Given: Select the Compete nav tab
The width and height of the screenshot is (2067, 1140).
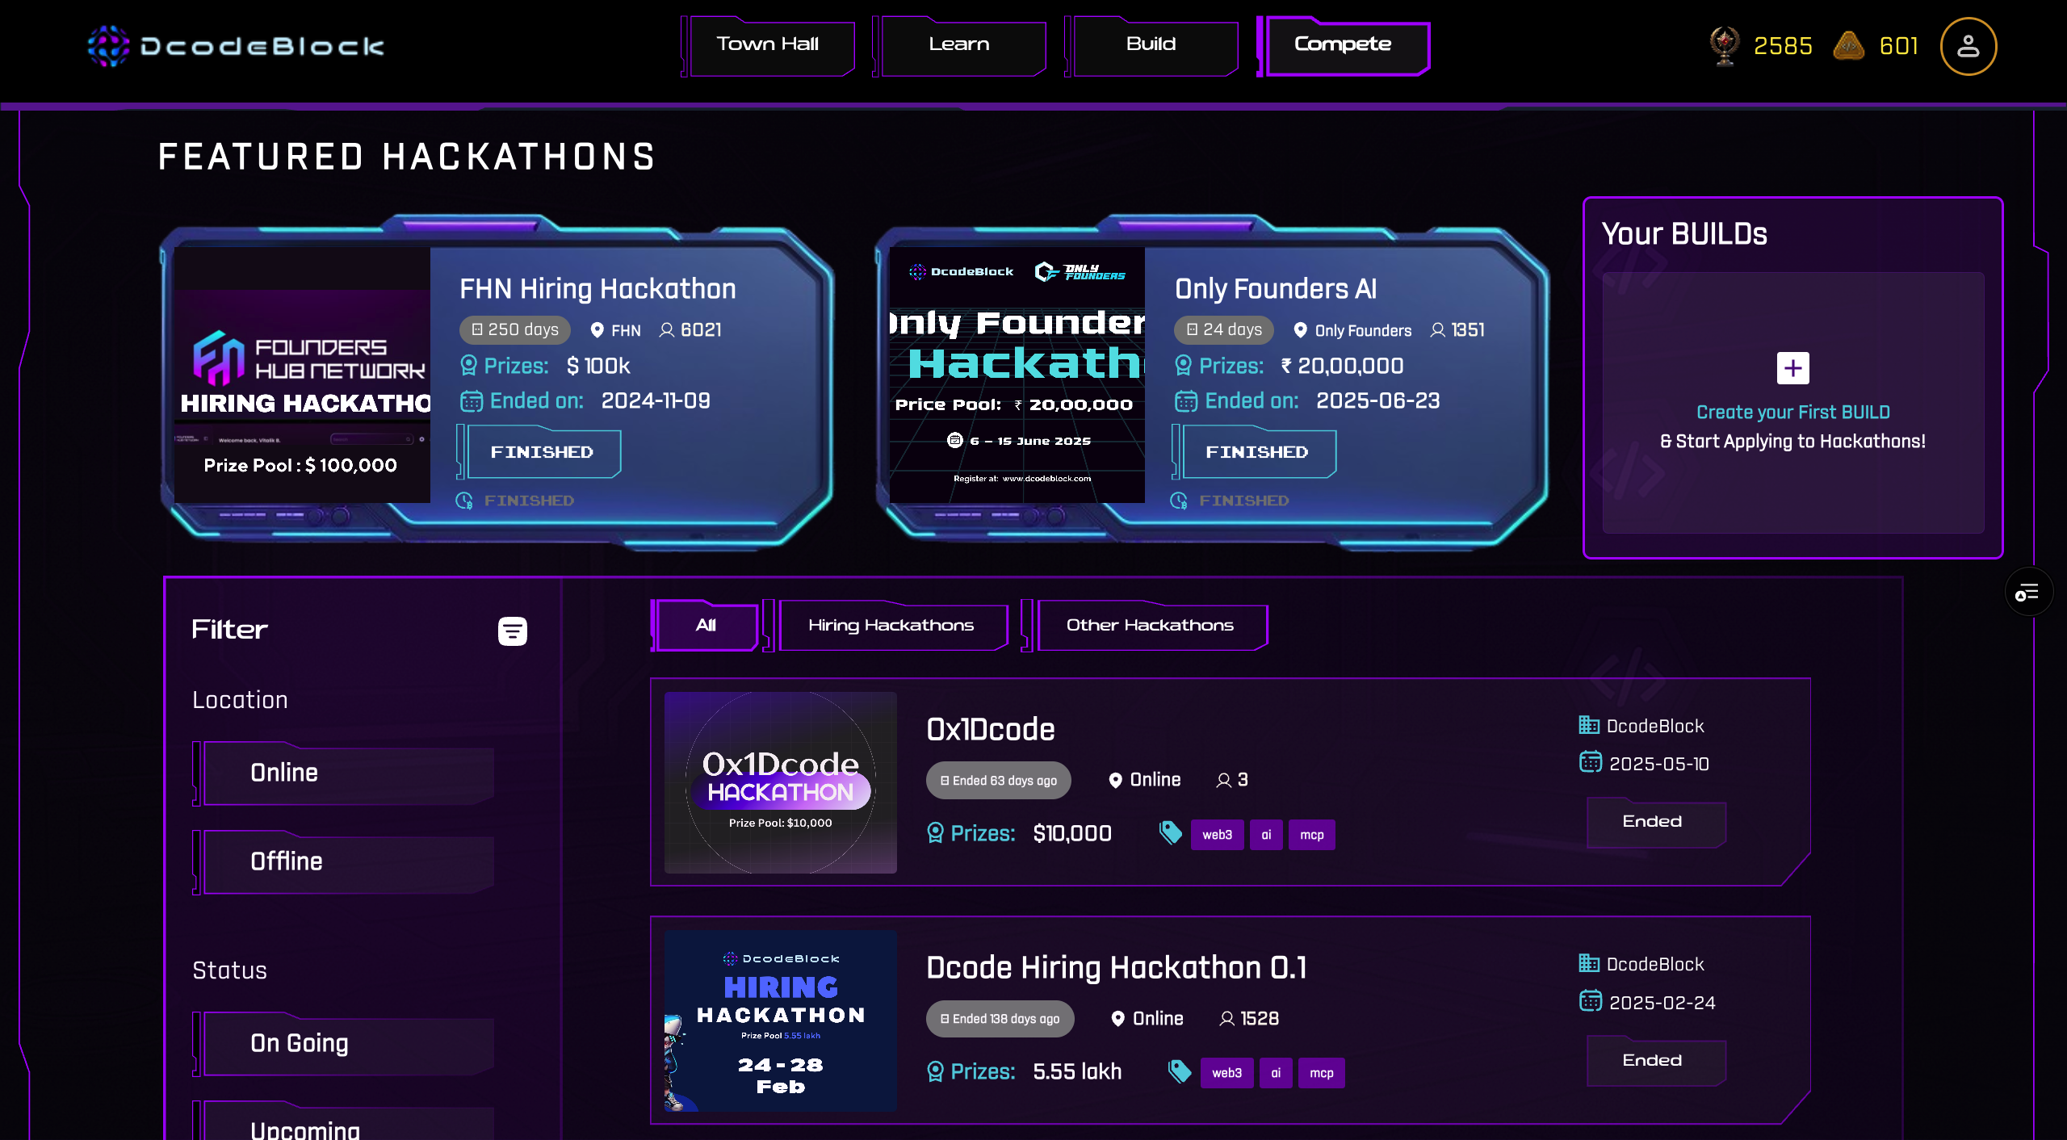Looking at the screenshot, I should click(x=1343, y=46).
